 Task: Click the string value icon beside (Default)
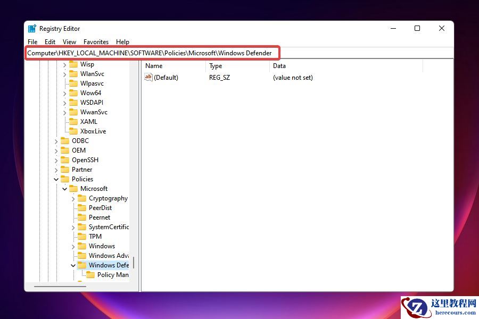click(x=148, y=77)
